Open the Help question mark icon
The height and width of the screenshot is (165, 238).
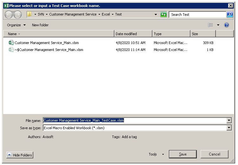(x=227, y=25)
